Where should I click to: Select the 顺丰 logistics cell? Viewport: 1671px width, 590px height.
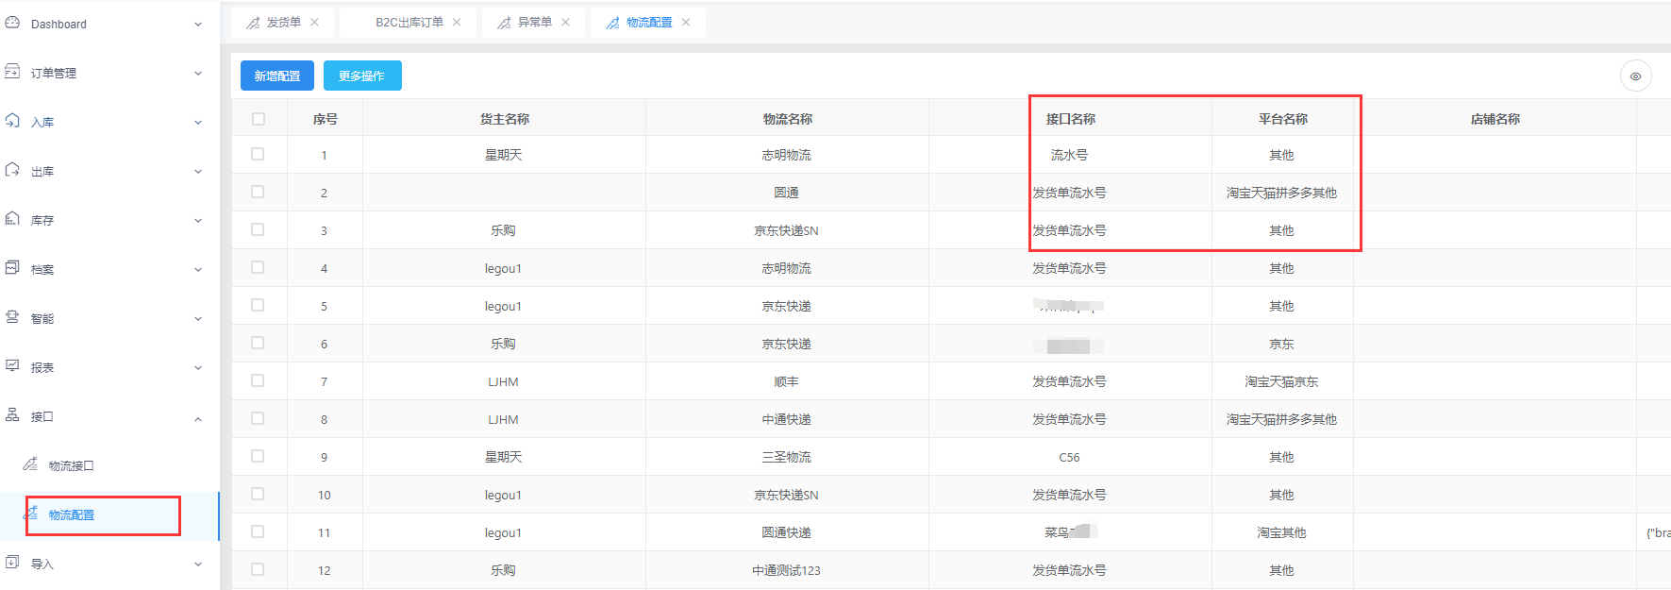tap(786, 382)
